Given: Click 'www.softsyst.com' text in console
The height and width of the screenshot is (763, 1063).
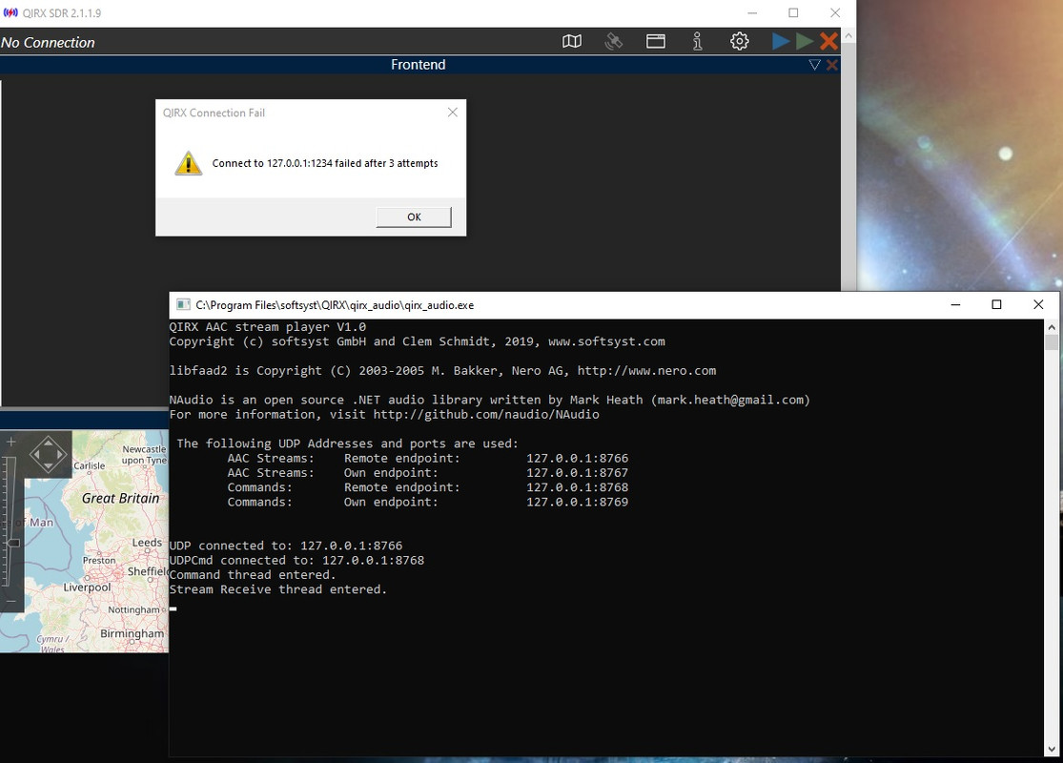Looking at the screenshot, I should (606, 341).
